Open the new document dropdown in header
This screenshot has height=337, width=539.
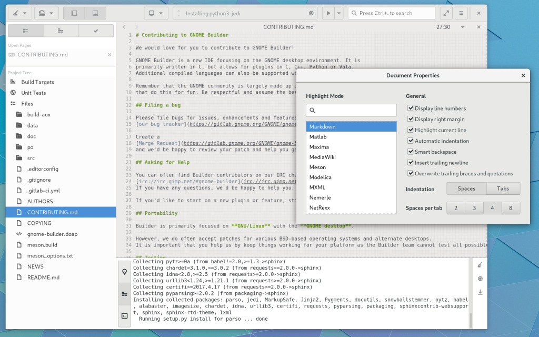46,13
